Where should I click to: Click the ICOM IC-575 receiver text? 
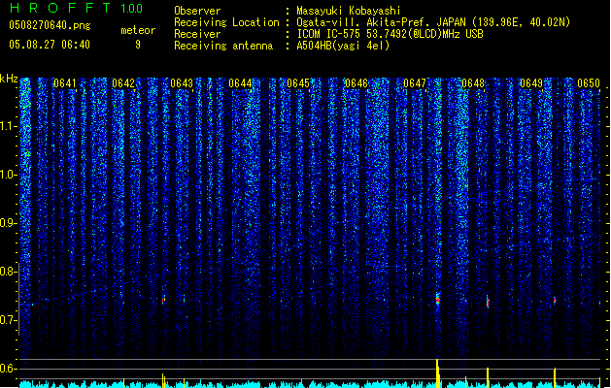[x=390, y=34]
